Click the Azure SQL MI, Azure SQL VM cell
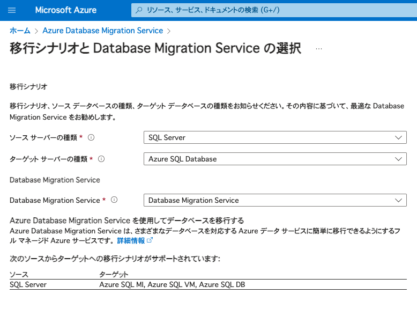 pos(172,285)
